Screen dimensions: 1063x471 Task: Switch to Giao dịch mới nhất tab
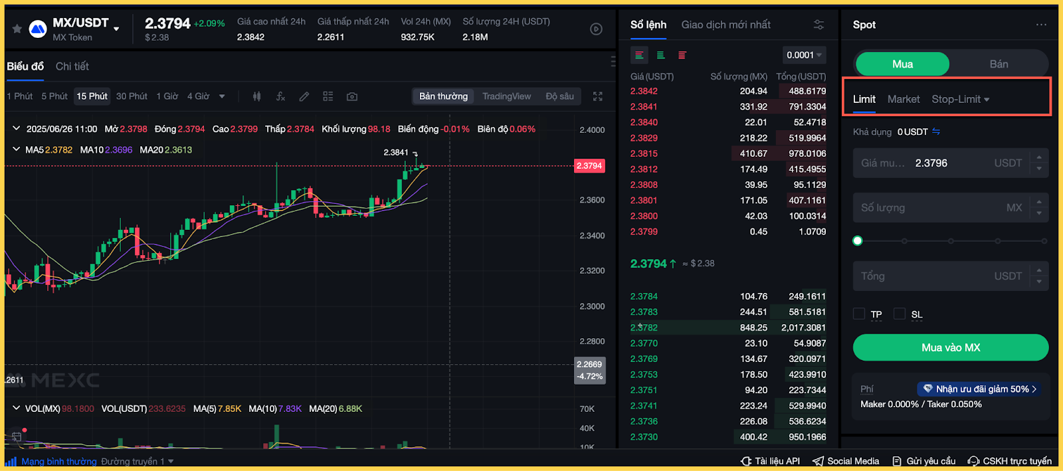click(725, 25)
